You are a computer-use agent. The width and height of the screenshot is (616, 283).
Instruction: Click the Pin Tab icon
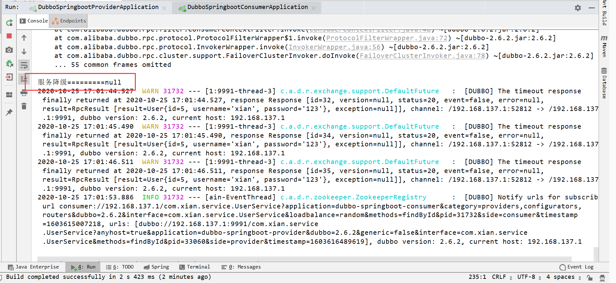[9, 112]
